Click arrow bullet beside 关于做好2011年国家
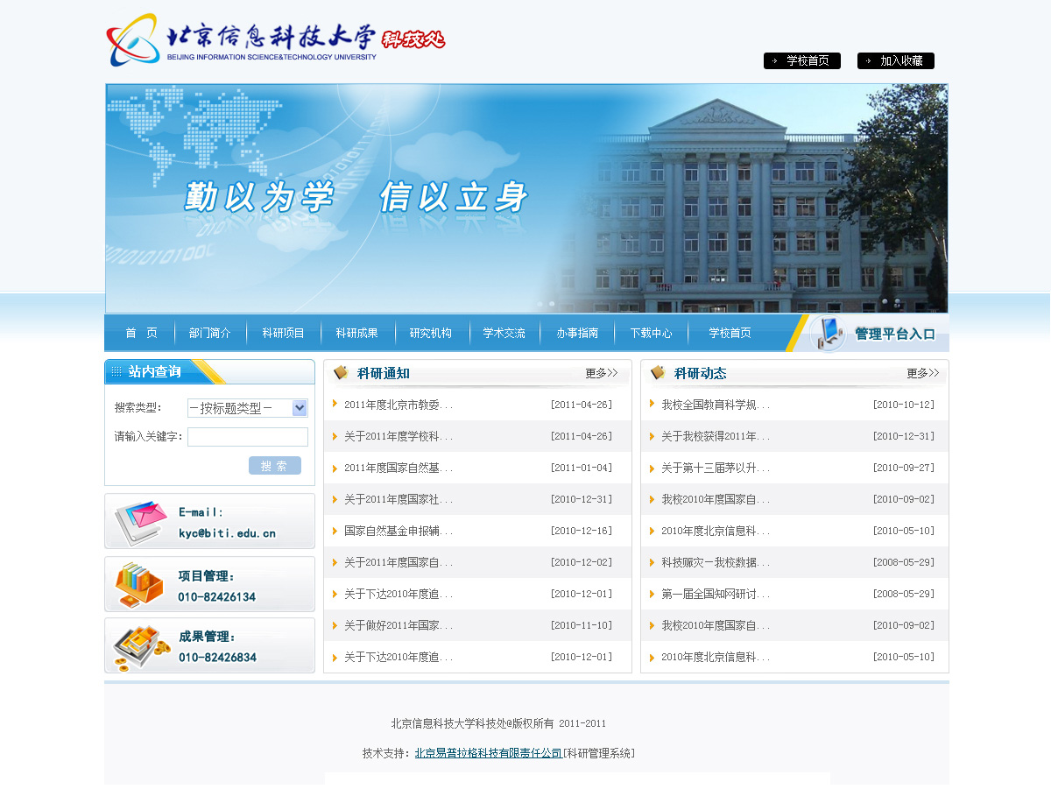The width and height of the screenshot is (1051, 789). [335, 625]
